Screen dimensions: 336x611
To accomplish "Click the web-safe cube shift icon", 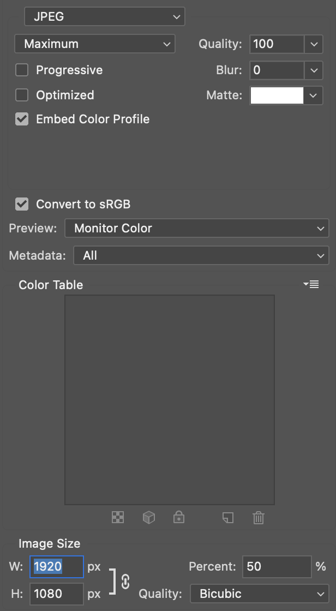I will coord(148,517).
